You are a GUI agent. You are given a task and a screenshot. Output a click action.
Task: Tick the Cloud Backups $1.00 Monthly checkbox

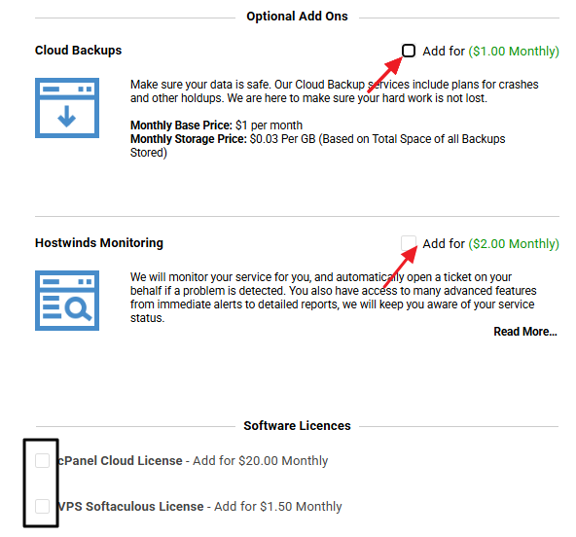[408, 51]
